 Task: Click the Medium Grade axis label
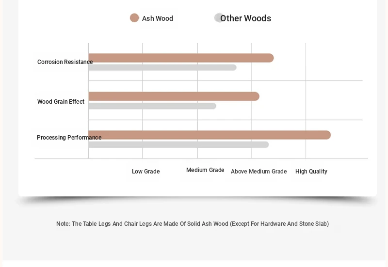[205, 170]
